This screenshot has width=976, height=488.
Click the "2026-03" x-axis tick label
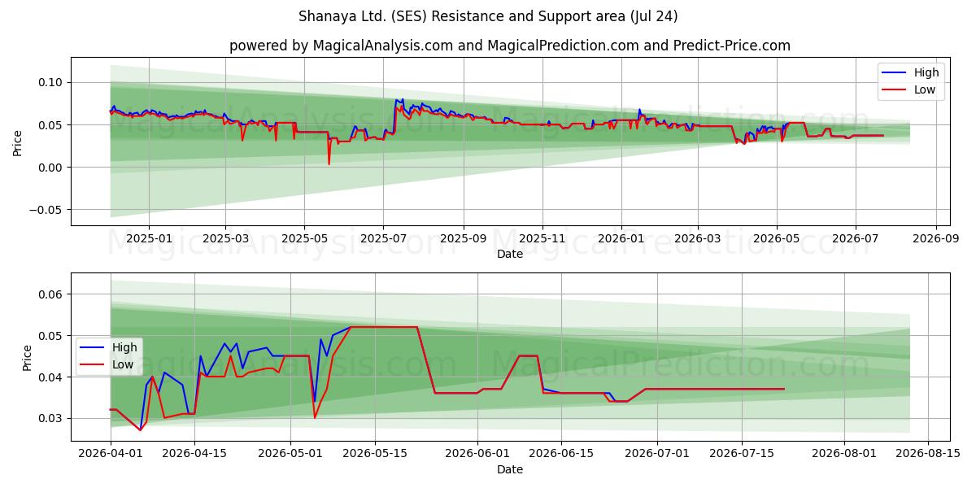[x=698, y=239]
